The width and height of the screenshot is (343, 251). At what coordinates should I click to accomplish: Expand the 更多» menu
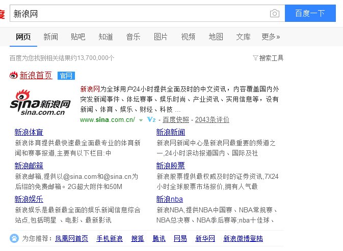[271, 37]
